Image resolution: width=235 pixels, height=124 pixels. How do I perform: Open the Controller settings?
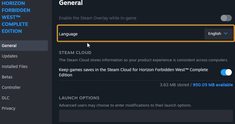(11, 87)
